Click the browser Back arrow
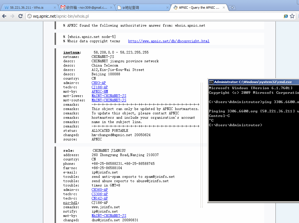299x223 pixels. (x=4, y=16)
